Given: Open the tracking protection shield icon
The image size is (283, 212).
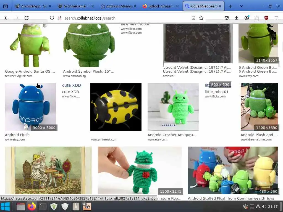Looking at the screenshot, I should tap(52, 18).
